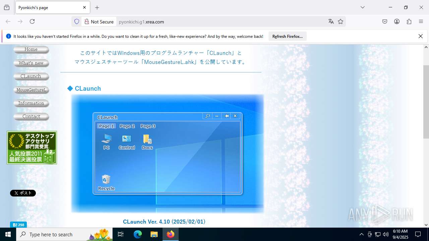This screenshot has width=429, height=241.
Task: Open a new browser tab
Action: pyautogui.click(x=97, y=7)
